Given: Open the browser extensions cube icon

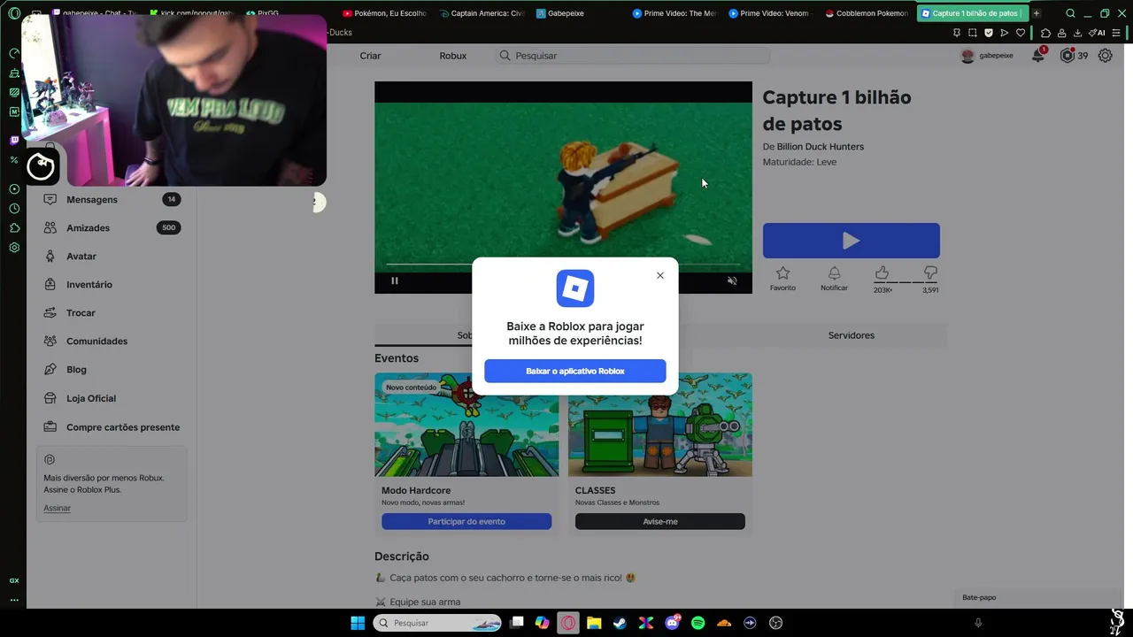Looking at the screenshot, I should point(1045,33).
